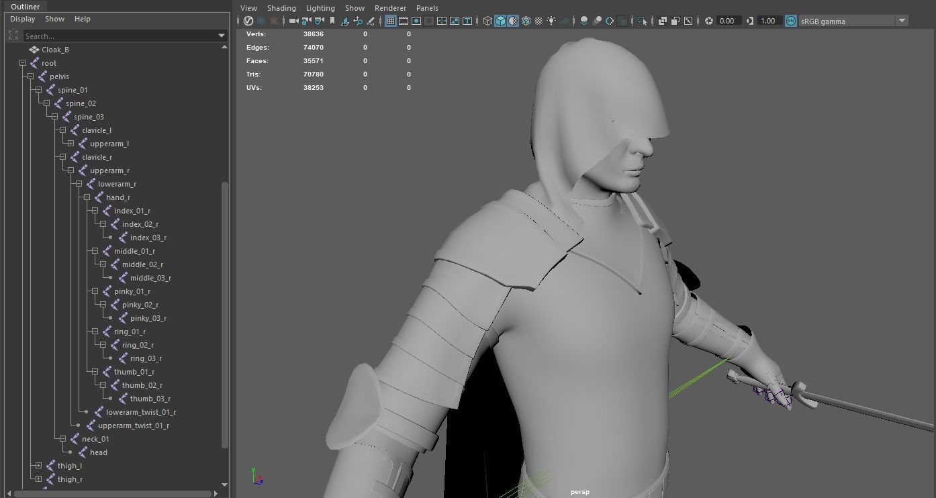Click the Field Chart icon

tap(442, 21)
